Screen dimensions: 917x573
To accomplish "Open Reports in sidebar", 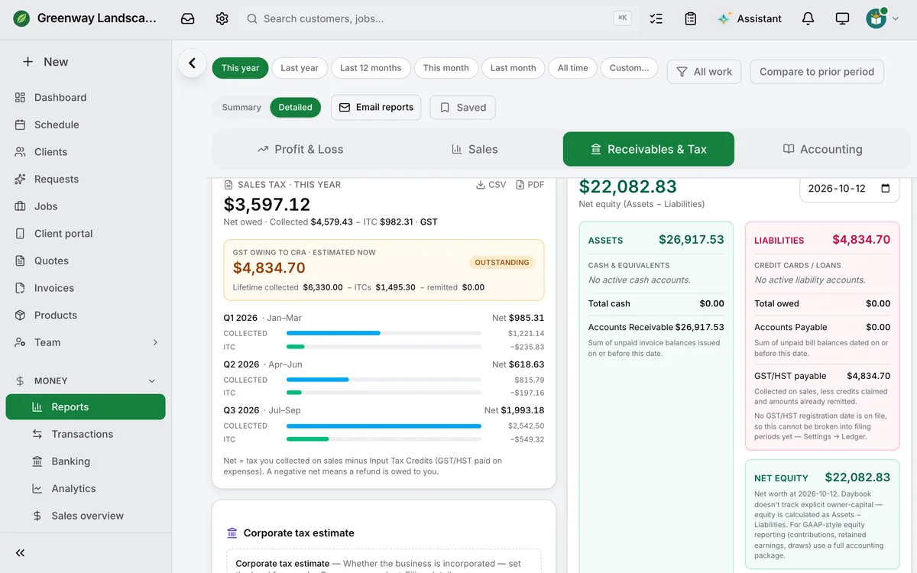I will pyautogui.click(x=86, y=407).
